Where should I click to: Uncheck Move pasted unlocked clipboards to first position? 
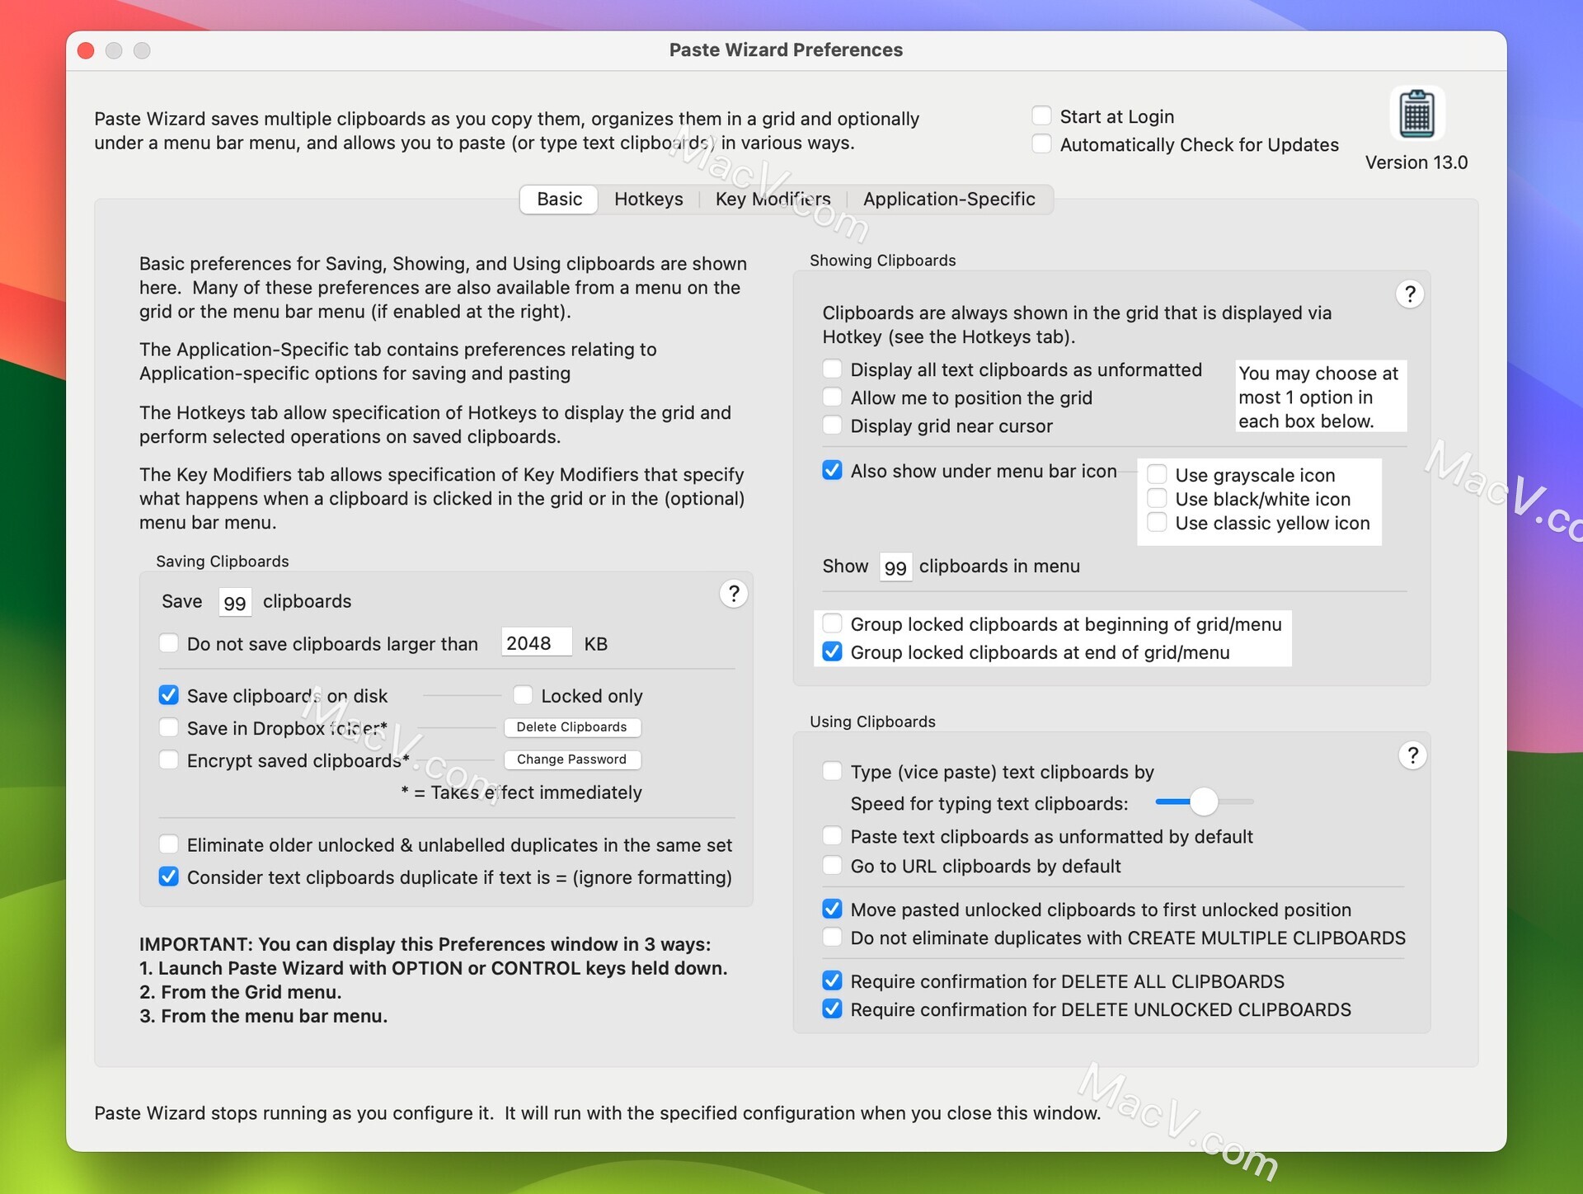click(833, 909)
